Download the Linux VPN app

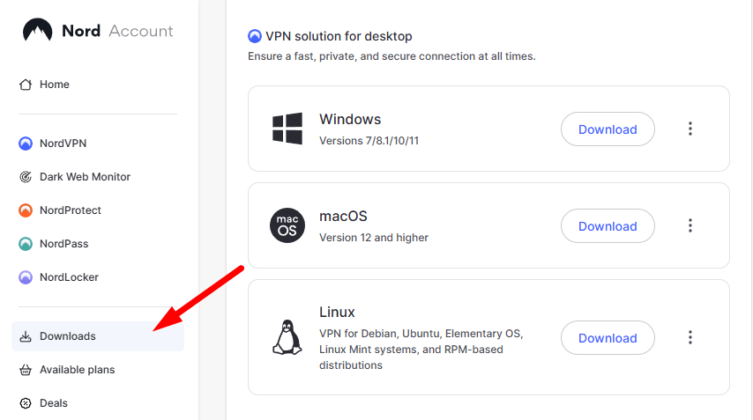pos(608,338)
